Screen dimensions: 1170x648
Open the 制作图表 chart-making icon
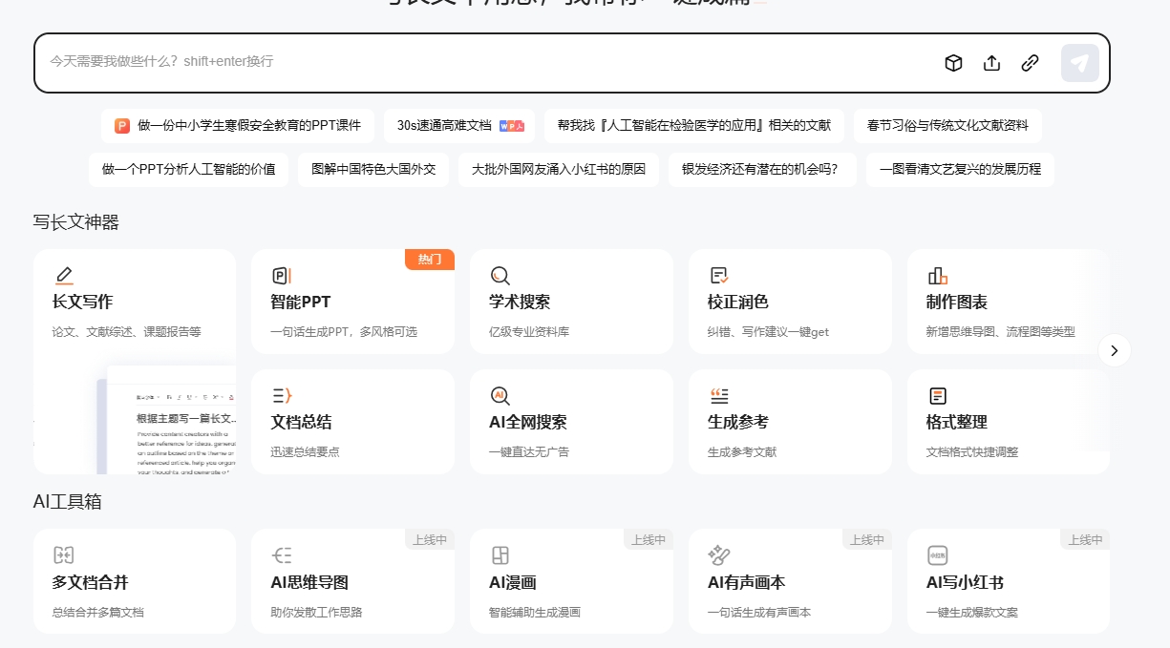[938, 275]
